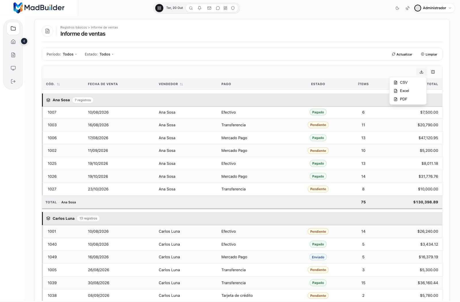Click the MadBuilder logo
Viewport: 460px width, 302px height.
tap(39, 8)
